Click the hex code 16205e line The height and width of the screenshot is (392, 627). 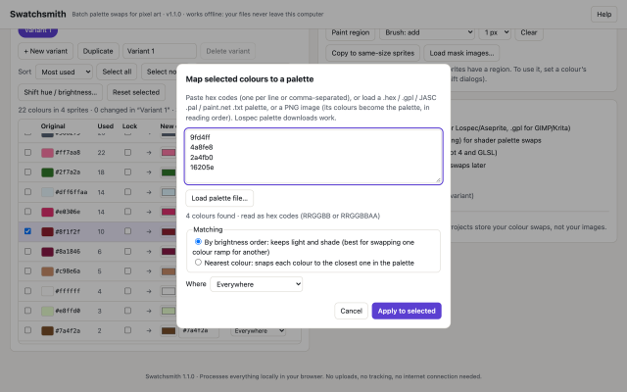tap(202, 168)
